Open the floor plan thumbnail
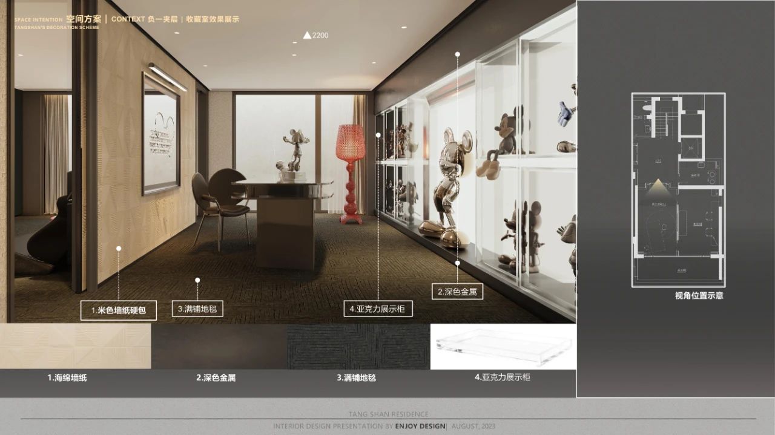This screenshot has height=435, width=775. point(678,189)
